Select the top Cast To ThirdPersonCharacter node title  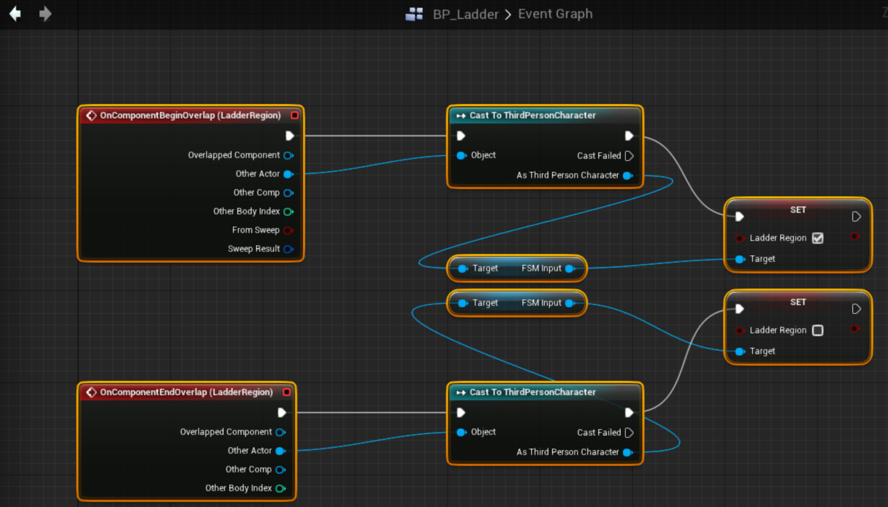click(532, 115)
